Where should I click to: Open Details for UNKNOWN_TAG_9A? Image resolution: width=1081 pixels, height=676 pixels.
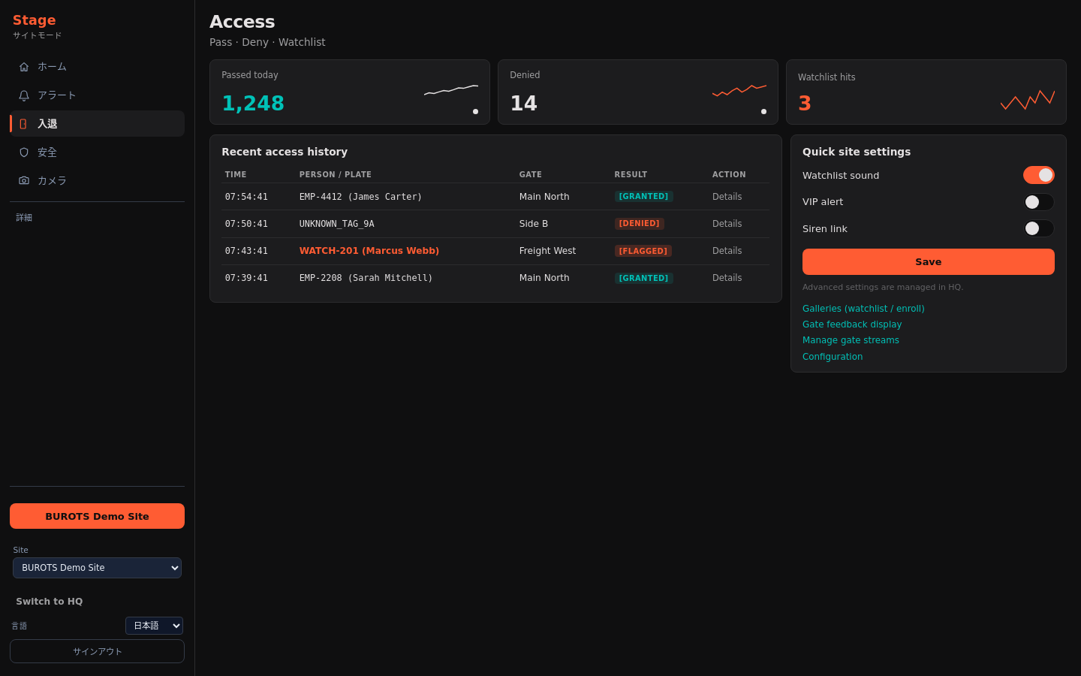(727, 224)
